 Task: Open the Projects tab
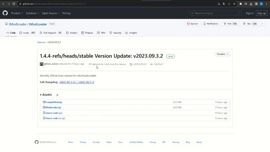tap(87, 33)
